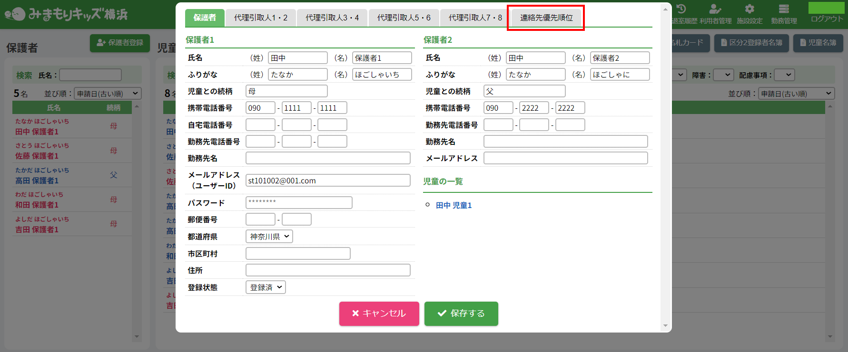Open the 児童名簿 document button
This screenshot has width=848, height=352.
point(818,43)
